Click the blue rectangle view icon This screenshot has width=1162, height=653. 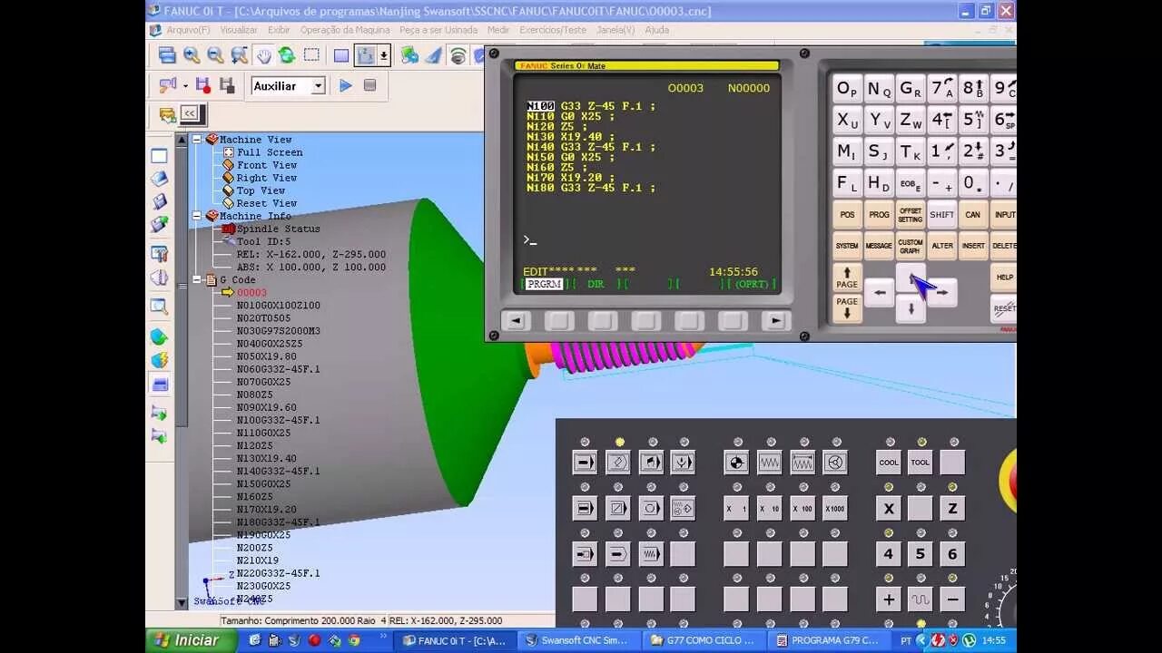(x=341, y=55)
